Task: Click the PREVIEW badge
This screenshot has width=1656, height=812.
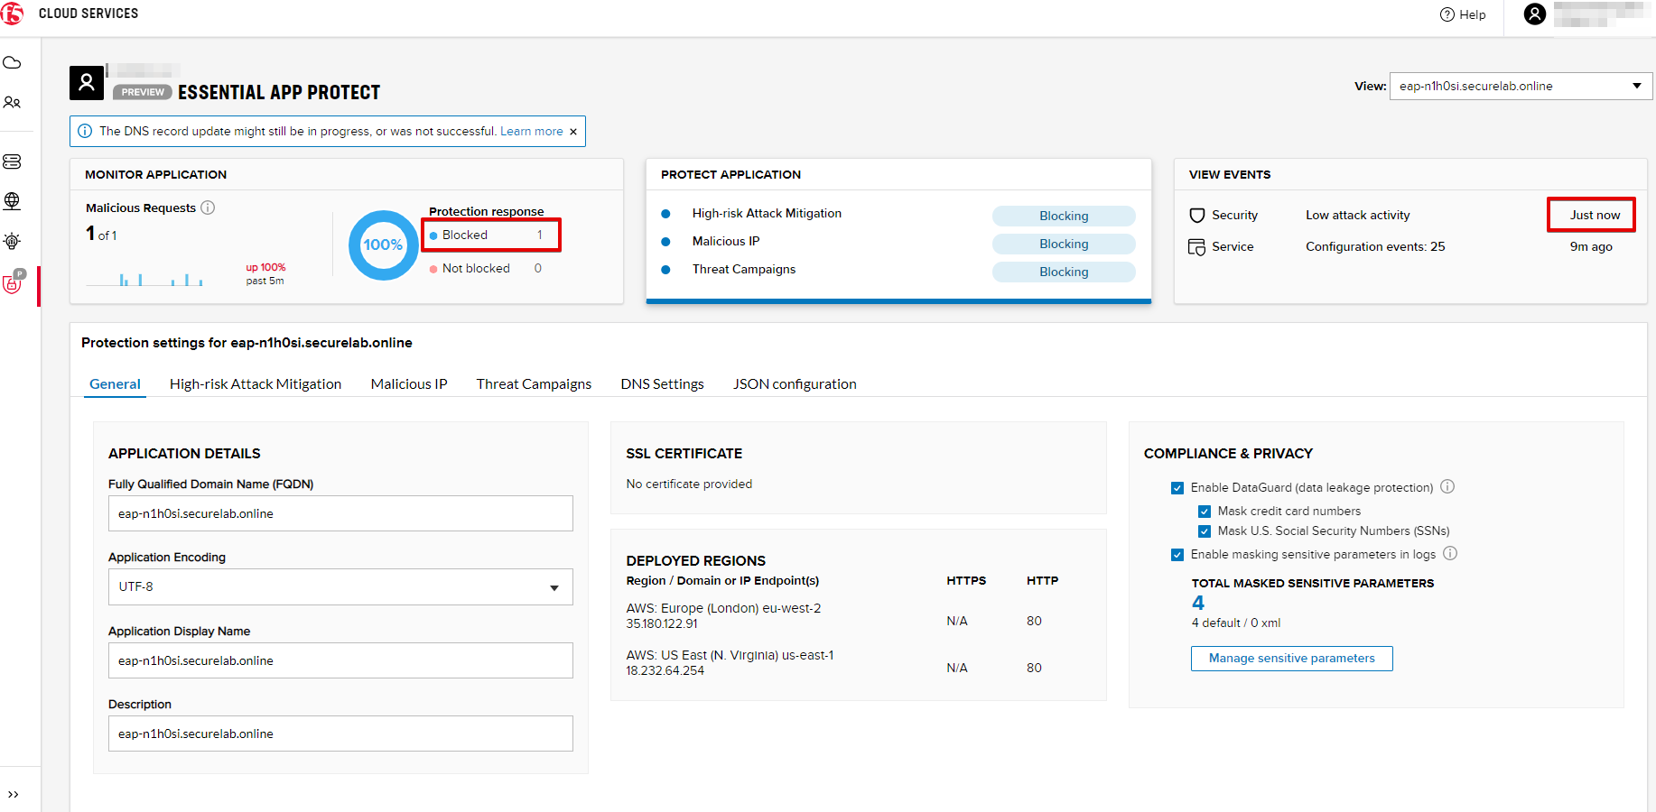Action: [x=143, y=92]
